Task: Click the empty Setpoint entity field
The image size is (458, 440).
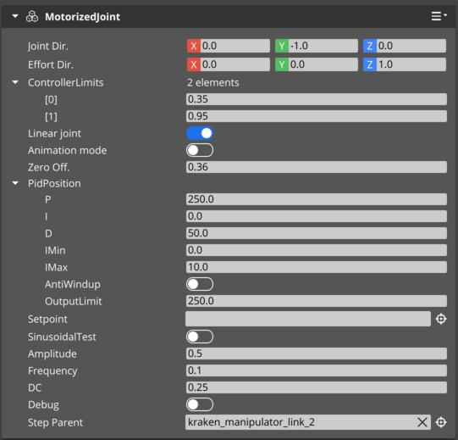Action: [x=308, y=319]
